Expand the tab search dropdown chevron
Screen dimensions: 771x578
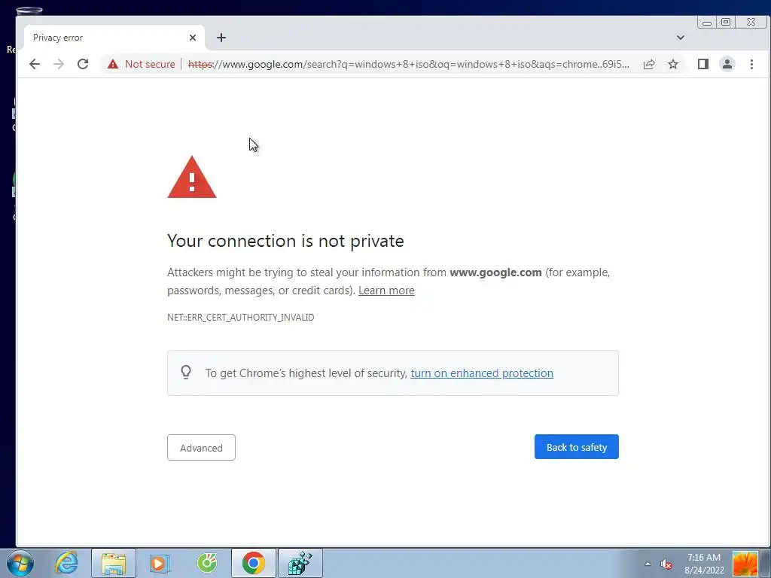(x=681, y=38)
